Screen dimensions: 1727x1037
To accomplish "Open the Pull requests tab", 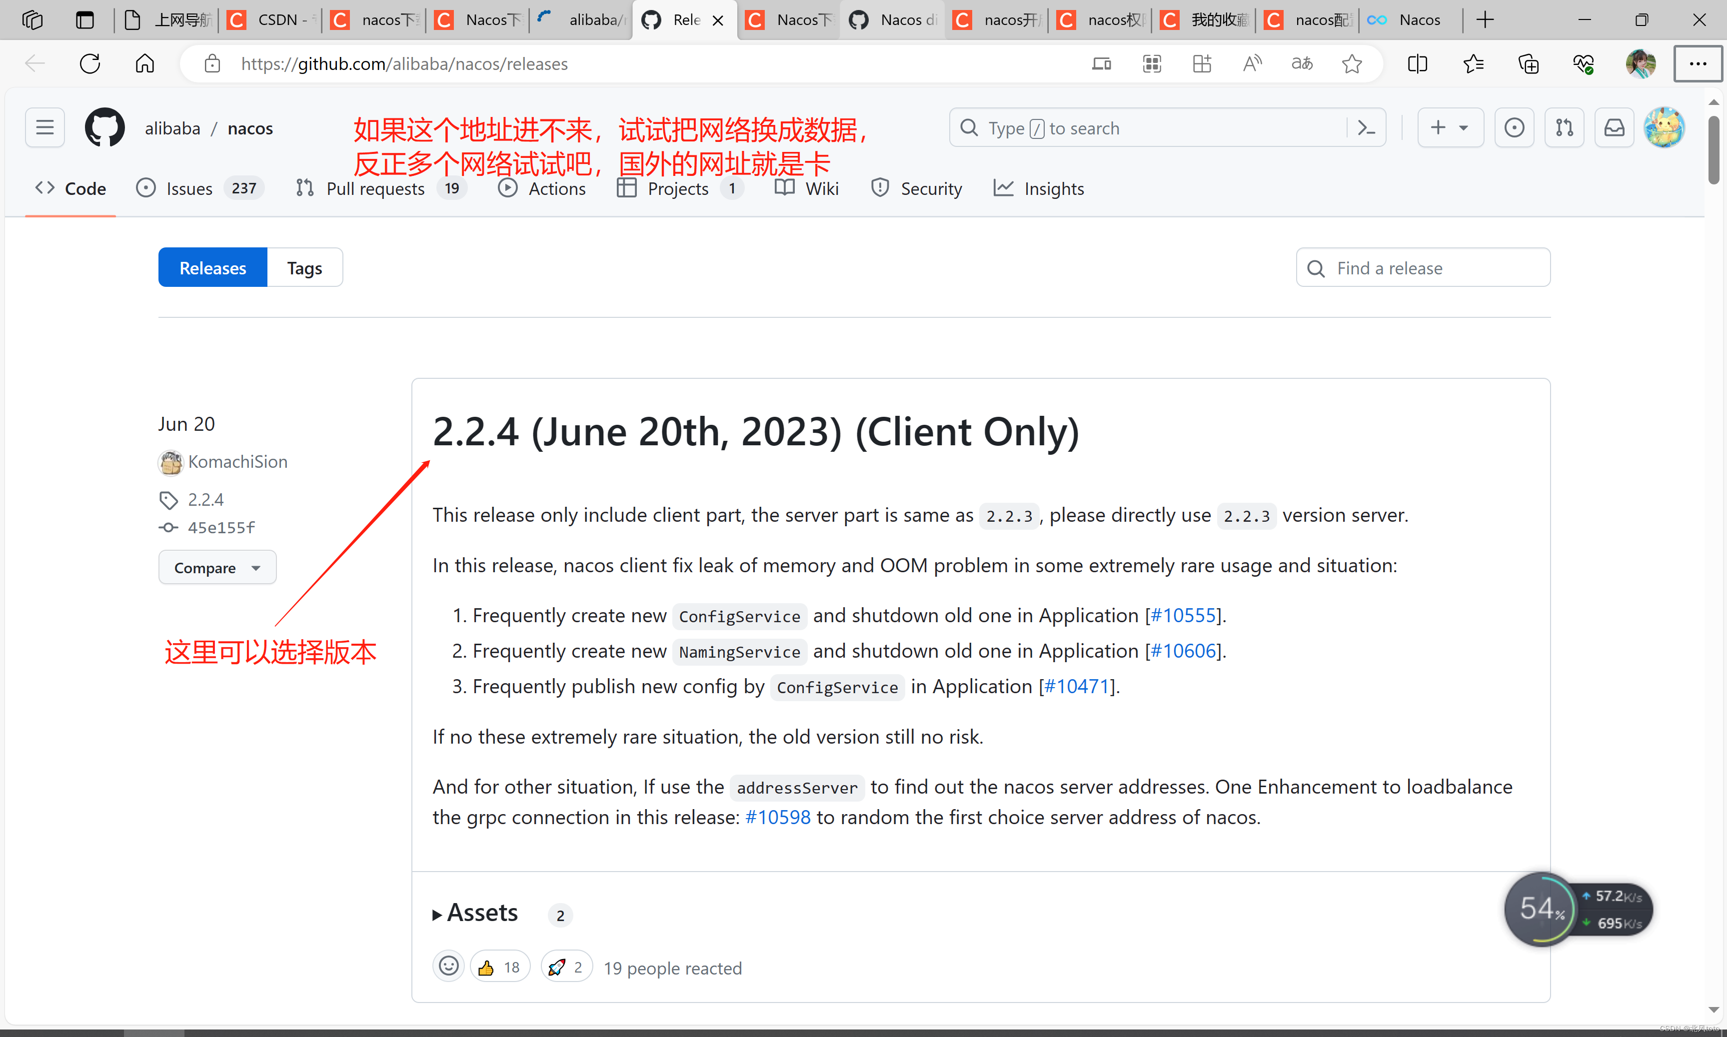I will tap(381, 188).
